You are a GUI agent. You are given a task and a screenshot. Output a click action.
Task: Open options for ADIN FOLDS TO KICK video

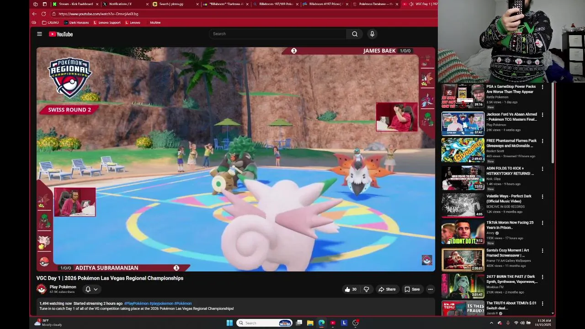click(542, 169)
